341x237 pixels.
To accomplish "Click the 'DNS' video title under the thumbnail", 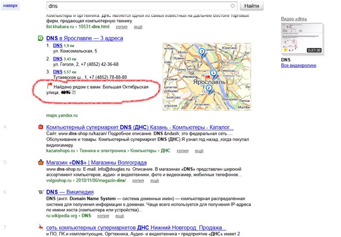I will [286, 60].
